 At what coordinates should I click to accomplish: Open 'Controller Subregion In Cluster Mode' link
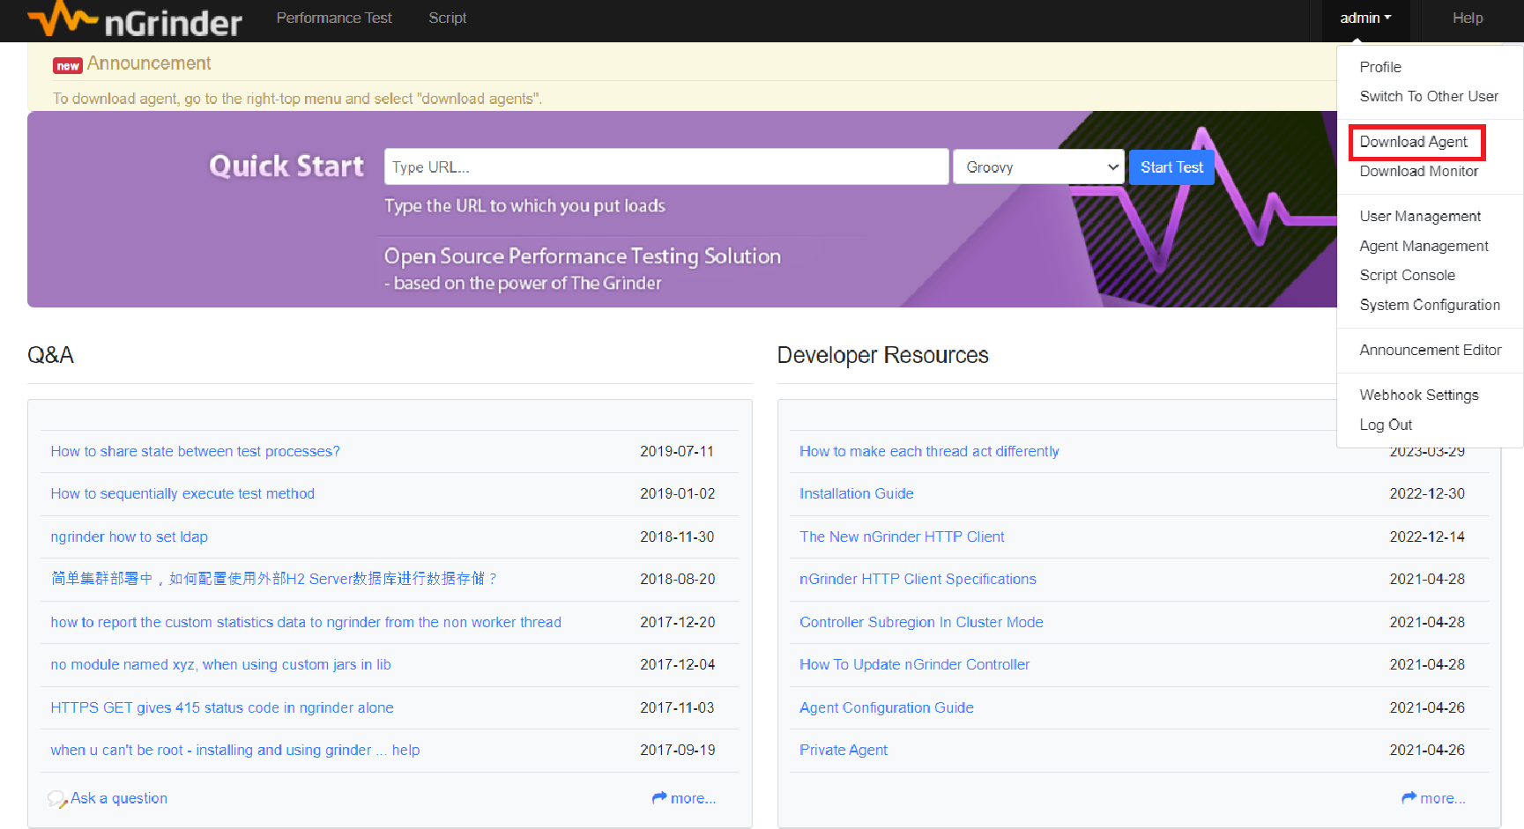click(921, 622)
